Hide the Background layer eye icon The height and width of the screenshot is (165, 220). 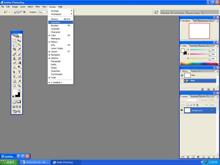182,110
